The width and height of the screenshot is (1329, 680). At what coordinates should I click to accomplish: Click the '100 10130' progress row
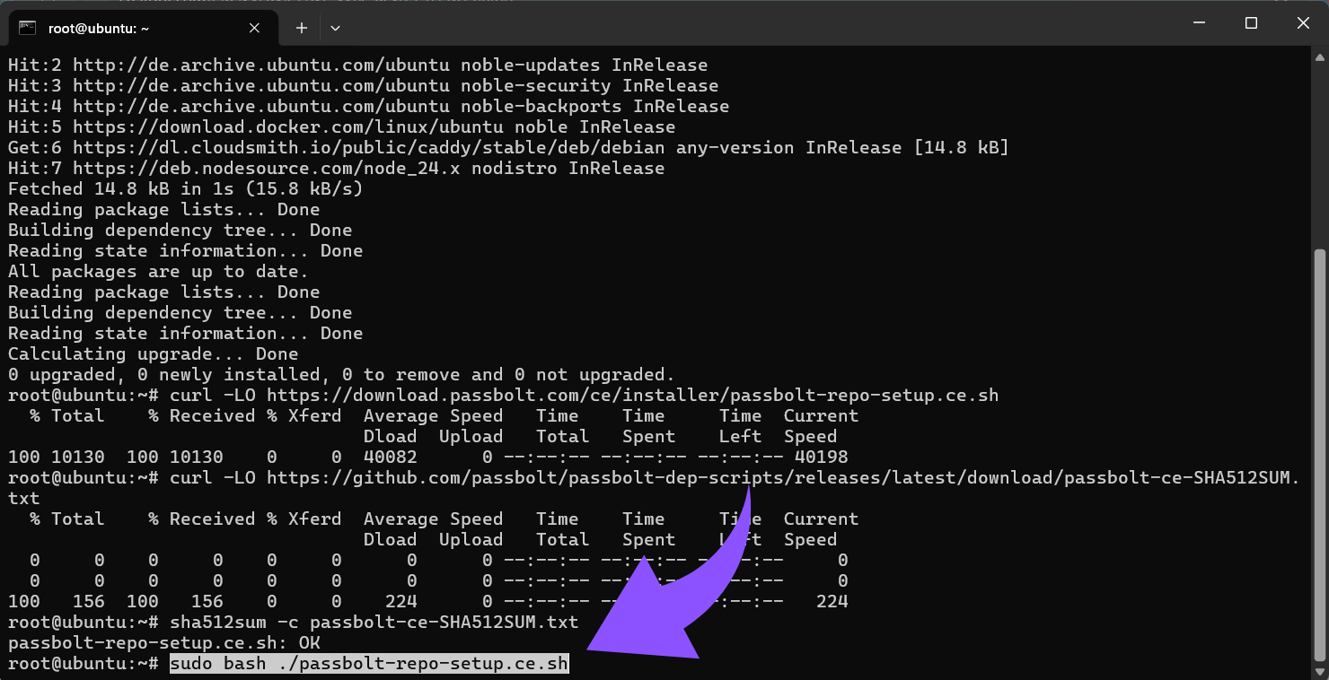pyautogui.click(x=428, y=457)
